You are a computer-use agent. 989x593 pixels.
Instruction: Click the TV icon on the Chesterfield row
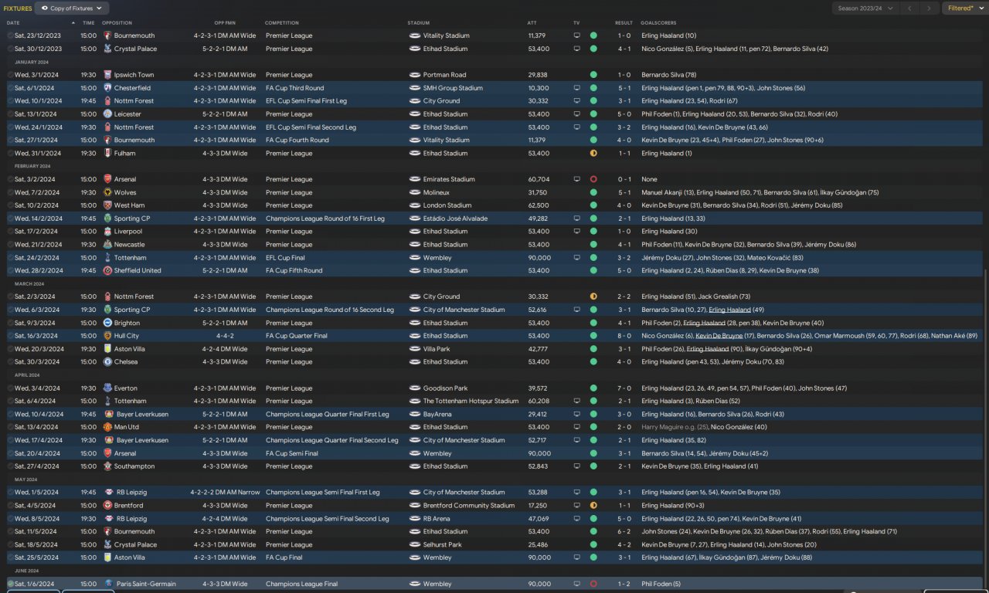(x=576, y=88)
